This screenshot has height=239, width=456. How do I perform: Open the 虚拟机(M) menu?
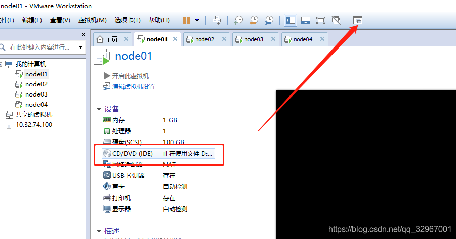click(92, 20)
